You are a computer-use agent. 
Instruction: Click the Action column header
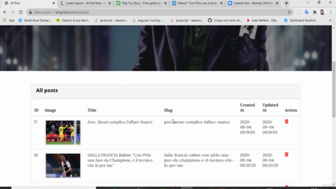(x=291, y=110)
